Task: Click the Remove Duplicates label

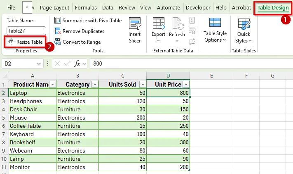Action: 83,31
